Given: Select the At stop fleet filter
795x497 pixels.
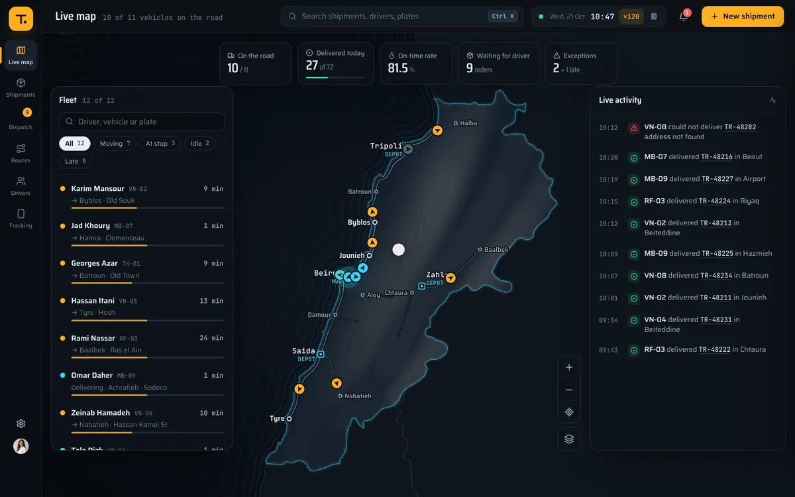Looking at the screenshot, I should (160, 143).
